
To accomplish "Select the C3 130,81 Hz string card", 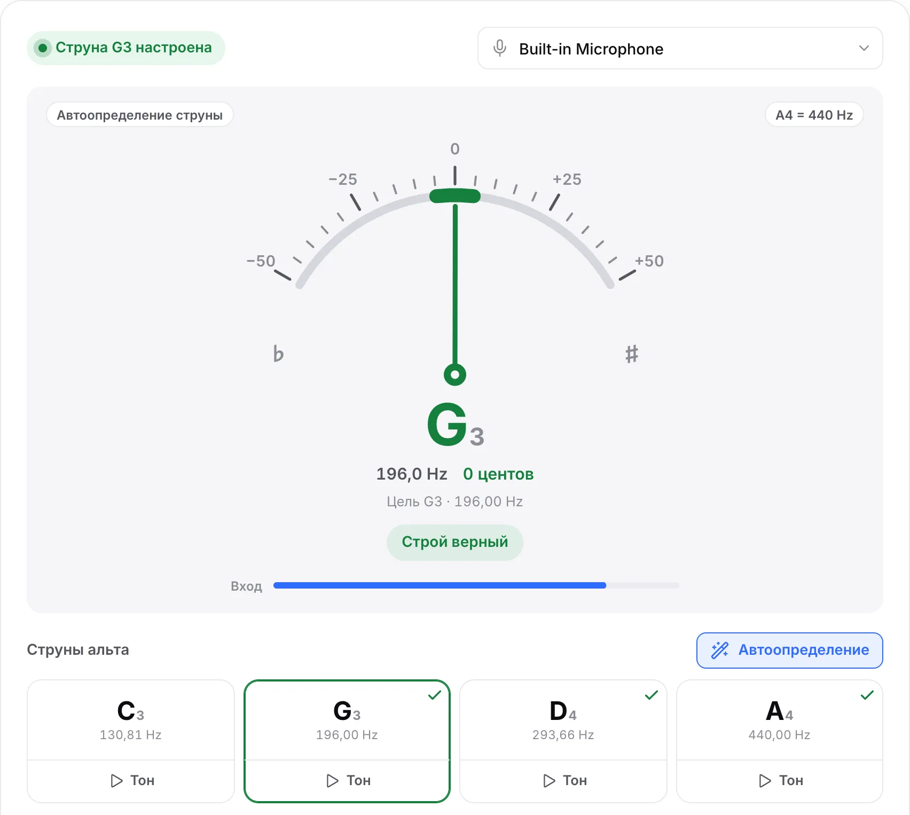I will click(x=131, y=720).
